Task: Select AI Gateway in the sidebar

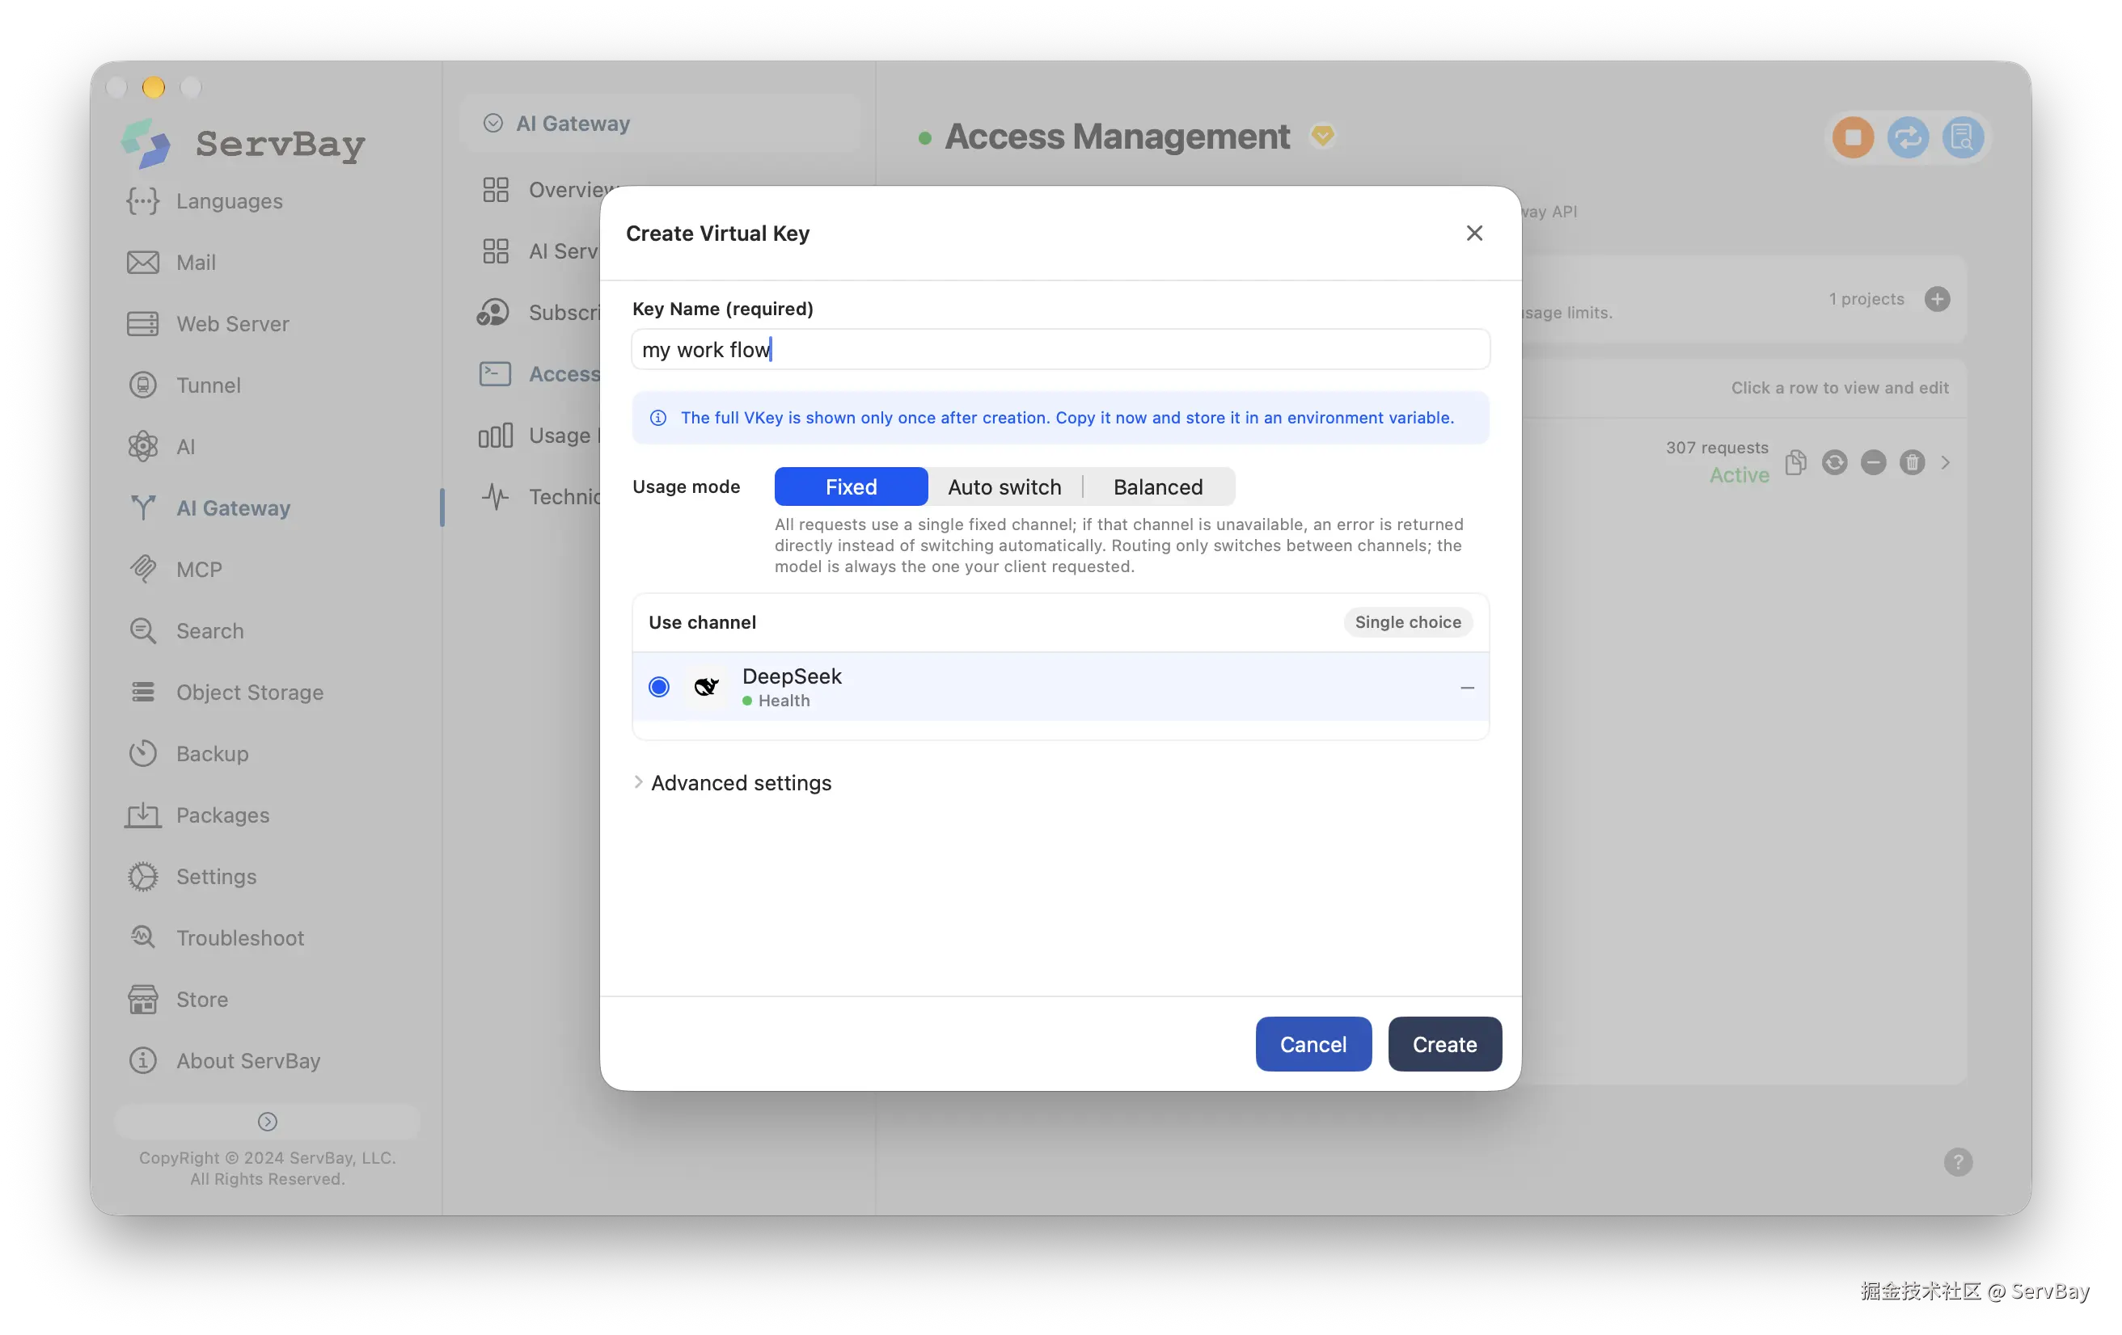Action: click(x=209, y=508)
